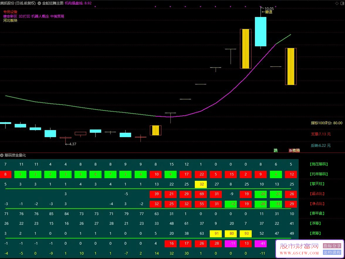Click the magenta -41 cell
The height and width of the screenshot is (259, 345).
click(261, 244)
